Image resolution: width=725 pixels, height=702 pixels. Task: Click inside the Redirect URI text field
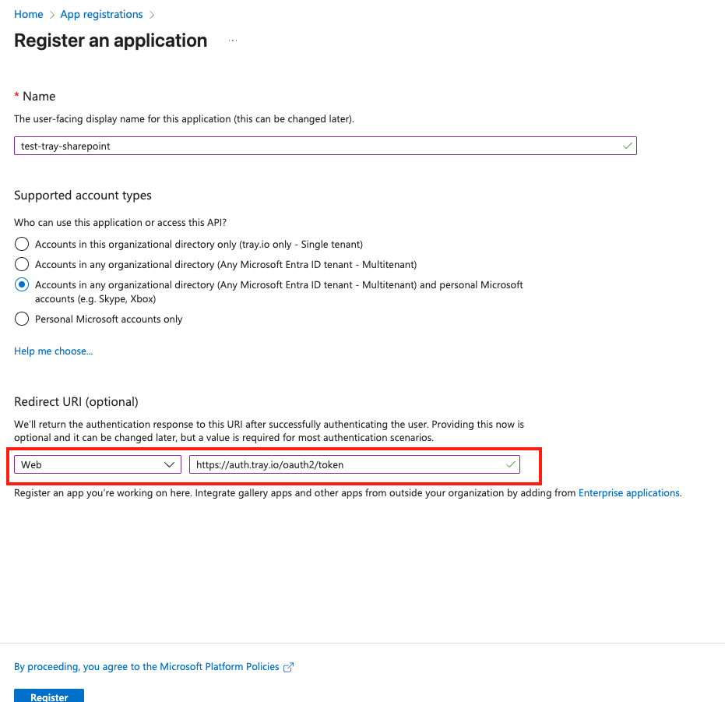pos(350,464)
